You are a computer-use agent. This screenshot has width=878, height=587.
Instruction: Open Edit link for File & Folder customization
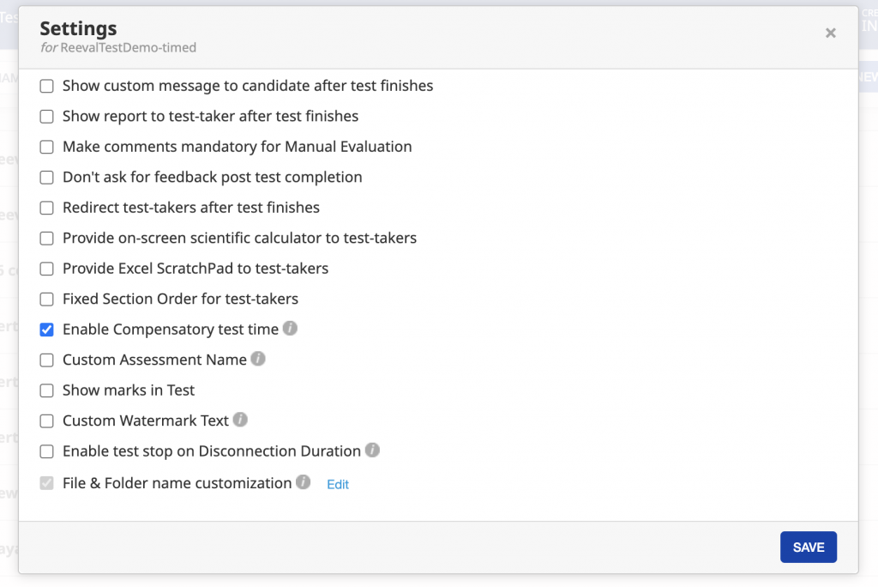[x=338, y=484]
